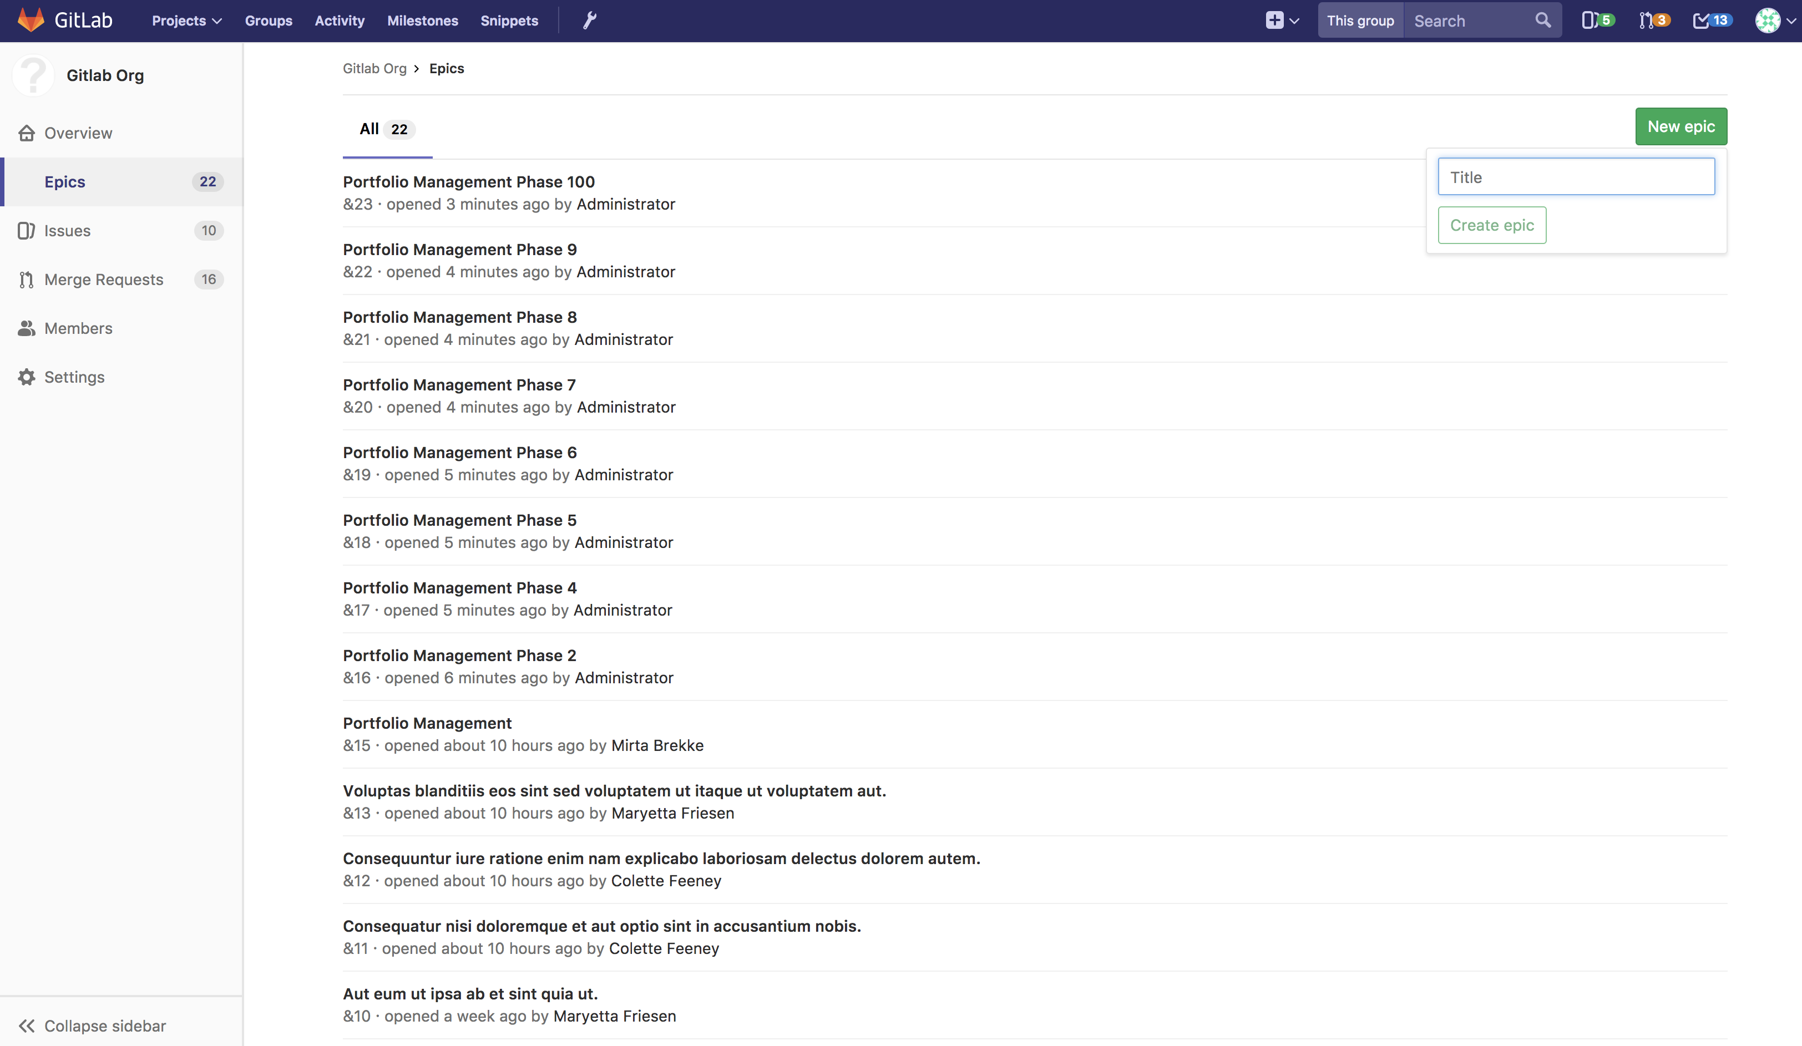Focus the epic Title input field
The height and width of the screenshot is (1046, 1802).
coord(1575,176)
